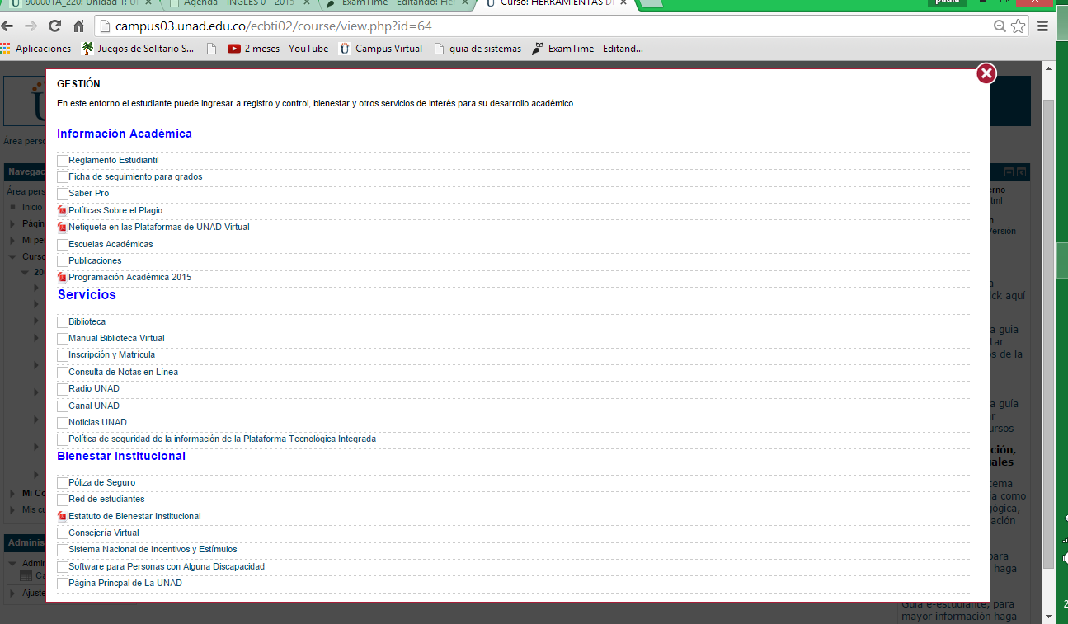Screen dimensions: 1068x624
Task: Open the 2 meses - YouTube bookmark
Action: [x=278, y=49]
